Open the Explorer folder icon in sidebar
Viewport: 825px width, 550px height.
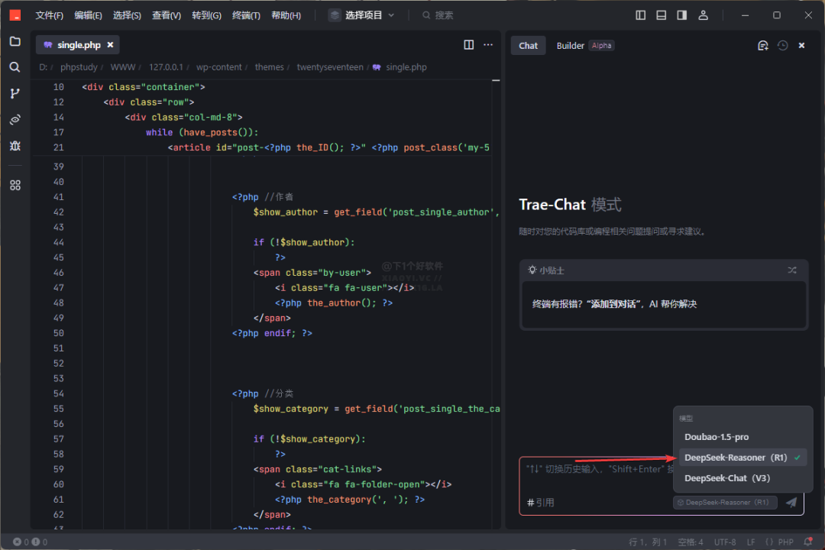[15, 41]
